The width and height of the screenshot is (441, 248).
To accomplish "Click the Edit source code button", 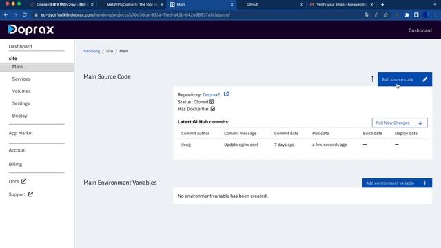I will coord(404,79).
